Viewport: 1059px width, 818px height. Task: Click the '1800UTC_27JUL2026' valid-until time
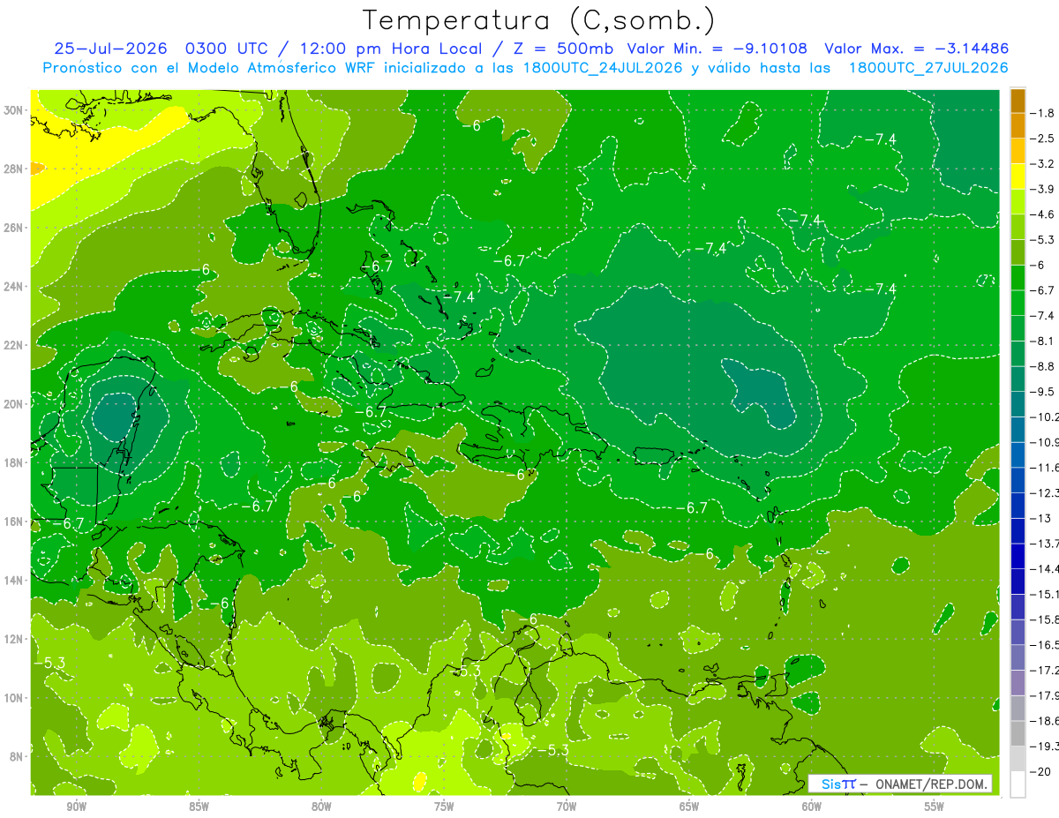pos(928,68)
